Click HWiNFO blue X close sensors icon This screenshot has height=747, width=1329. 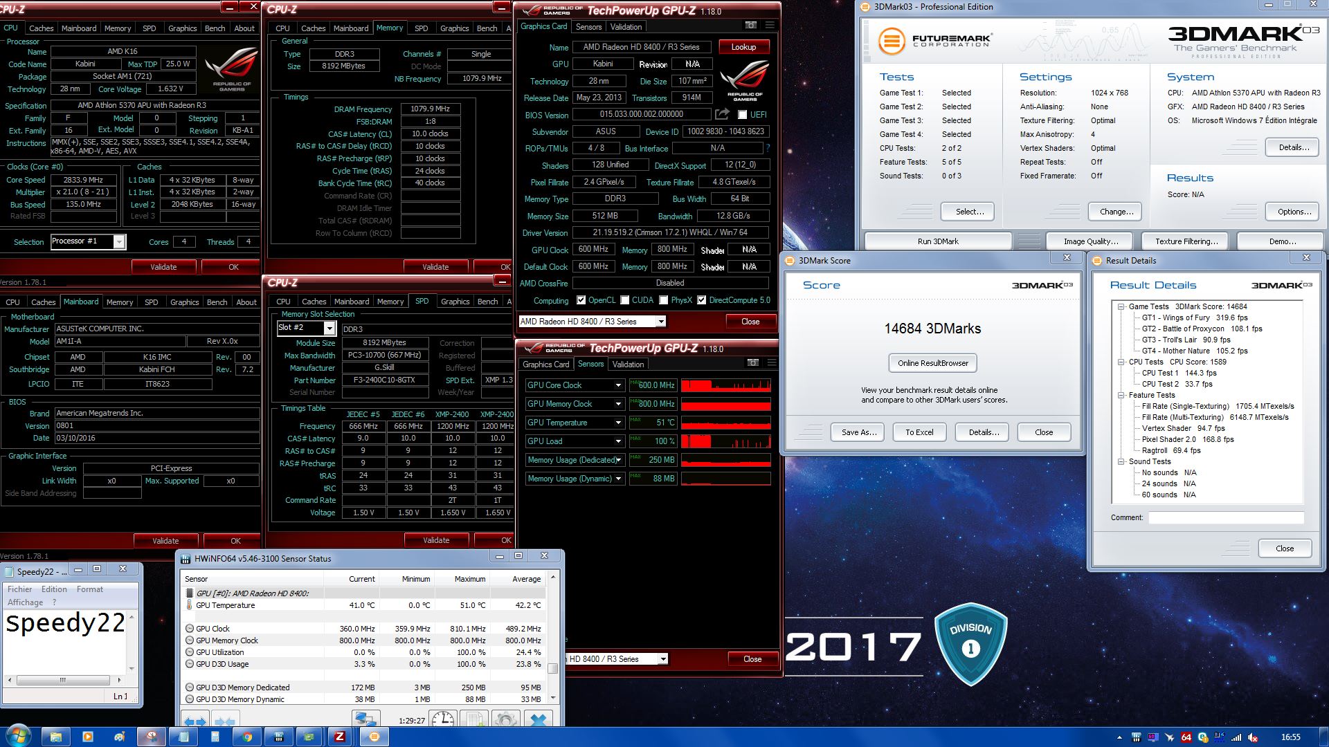tap(538, 719)
